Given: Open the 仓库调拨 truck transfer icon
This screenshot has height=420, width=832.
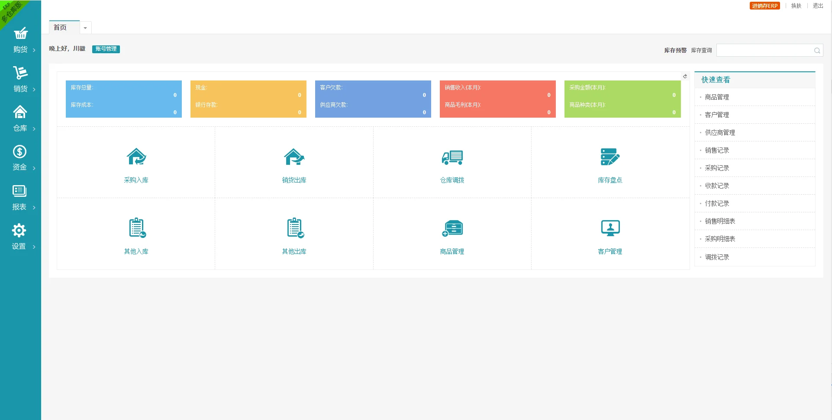Looking at the screenshot, I should point(452,157).
